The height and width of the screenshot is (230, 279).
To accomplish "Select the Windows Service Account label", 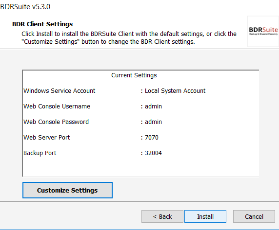I will (x=59, y=91).
